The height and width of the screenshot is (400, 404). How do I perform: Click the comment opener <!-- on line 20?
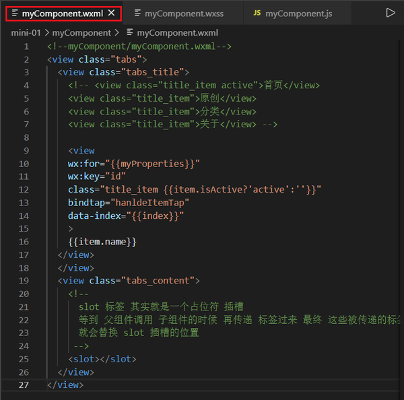click(x=78, y=294)
